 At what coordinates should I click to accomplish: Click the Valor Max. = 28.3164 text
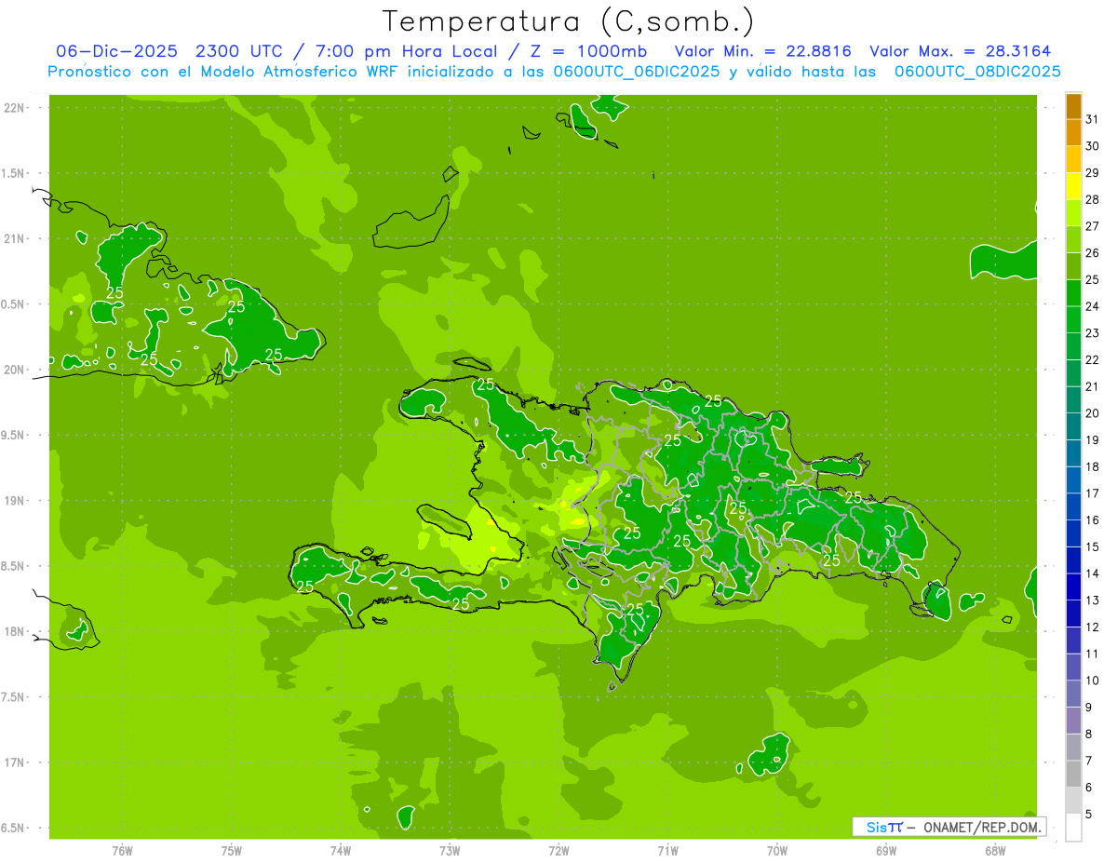coord(961,51)
